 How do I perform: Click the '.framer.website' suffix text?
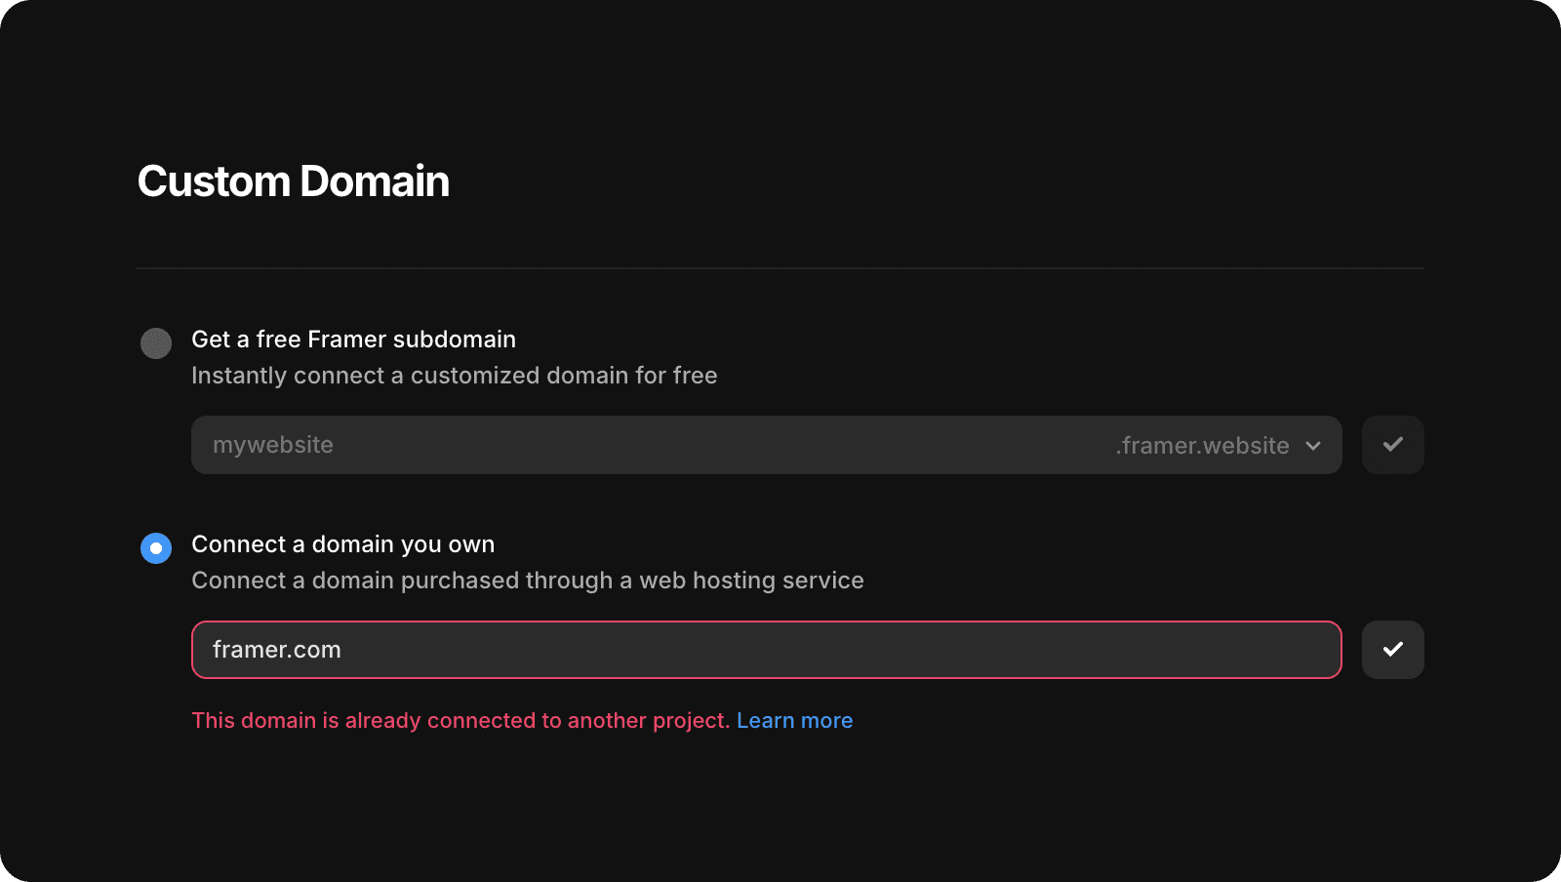pos(1202,446)
